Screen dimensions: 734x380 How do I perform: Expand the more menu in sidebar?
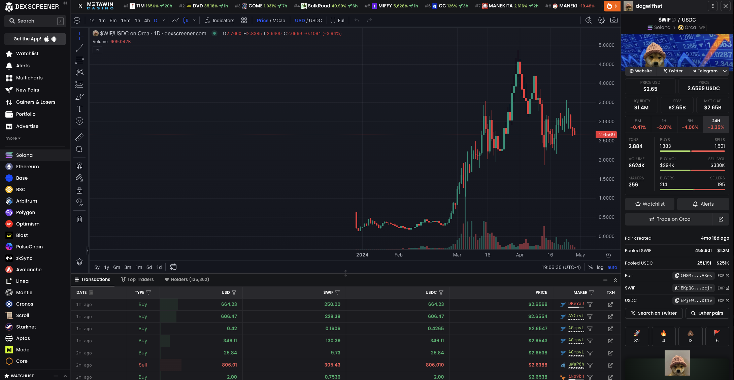(13, 138)
